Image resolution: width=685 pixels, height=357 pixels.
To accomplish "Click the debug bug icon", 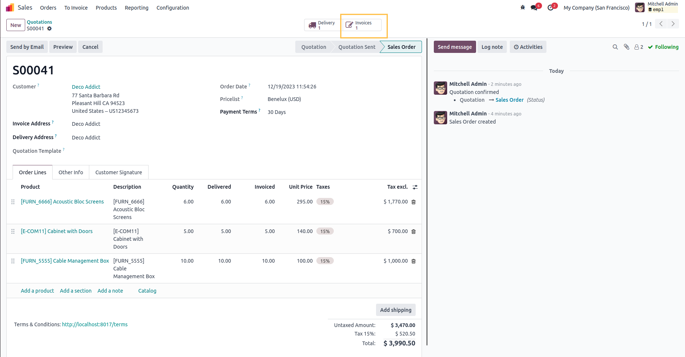I will click(523, 7).
